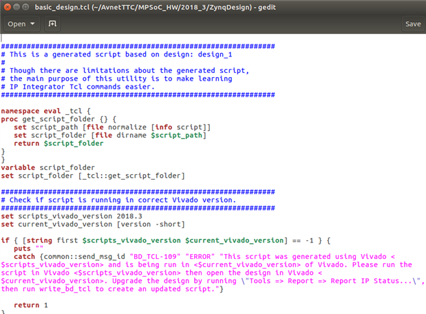Viewport: 426px width, 314px height.
Task: Click the 'the main purpose of this utility' comment
Action: (x=116, y=78)
